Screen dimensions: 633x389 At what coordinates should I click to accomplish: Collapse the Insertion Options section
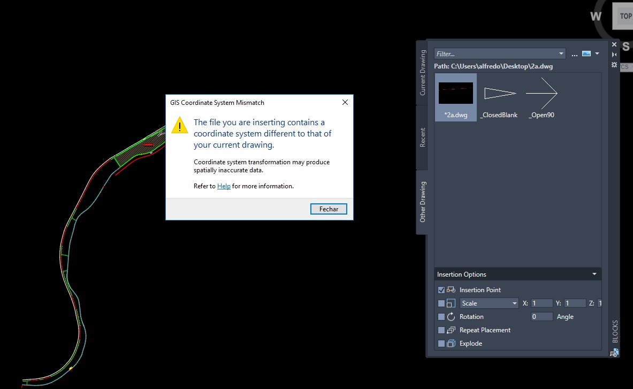593,274
